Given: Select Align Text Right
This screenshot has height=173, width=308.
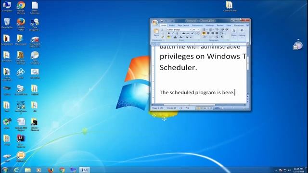Looking at the screenshot, I should click(213, 33).
